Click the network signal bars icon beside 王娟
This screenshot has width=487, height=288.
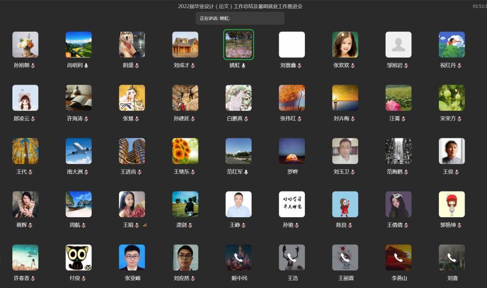pyautogui.click(x=145, y=225)
